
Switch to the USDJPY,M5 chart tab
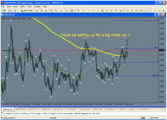click(x=45, y=109)
